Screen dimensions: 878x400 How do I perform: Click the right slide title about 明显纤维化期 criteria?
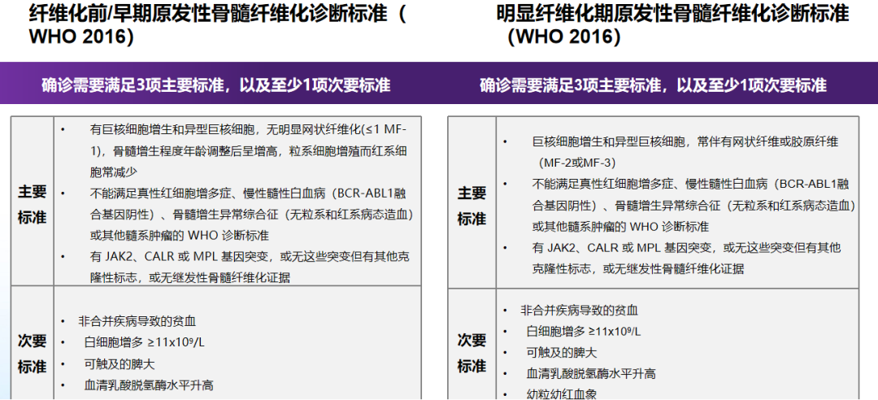click(x=673, y=24)
